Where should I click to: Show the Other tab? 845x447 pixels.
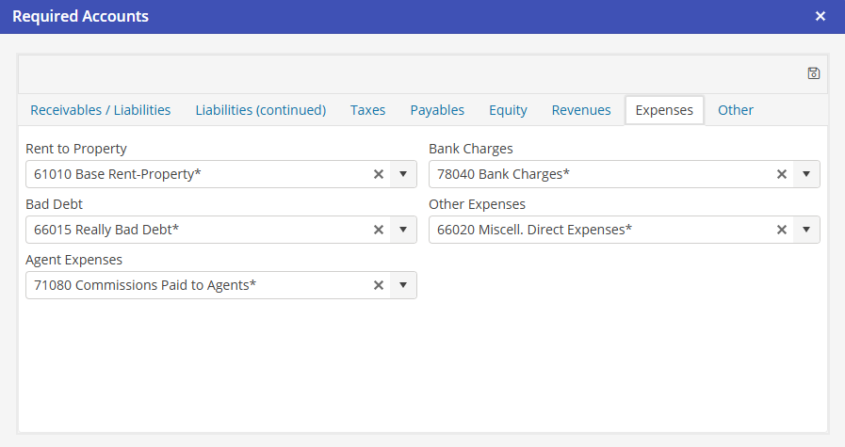pos(736,110)
